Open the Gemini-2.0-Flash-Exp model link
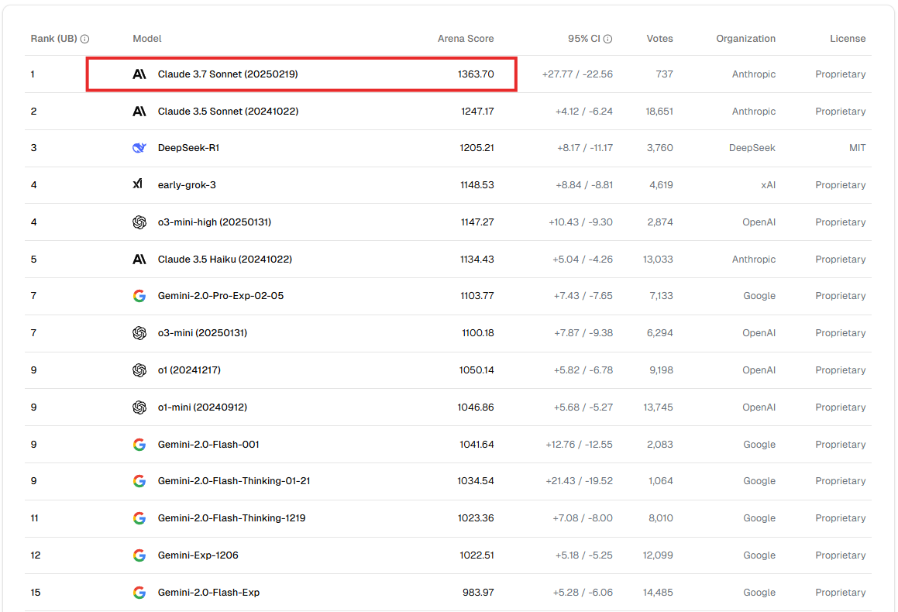This screenshot has height=612, width=898. click(x=208, y=593)
